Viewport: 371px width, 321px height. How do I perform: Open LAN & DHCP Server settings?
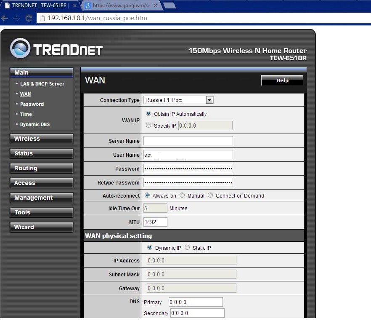(42, 84)
